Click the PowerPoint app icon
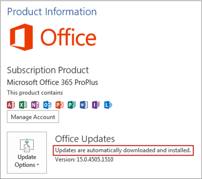Viewport: 202px width, 179px height. click(x=59, y=105)
